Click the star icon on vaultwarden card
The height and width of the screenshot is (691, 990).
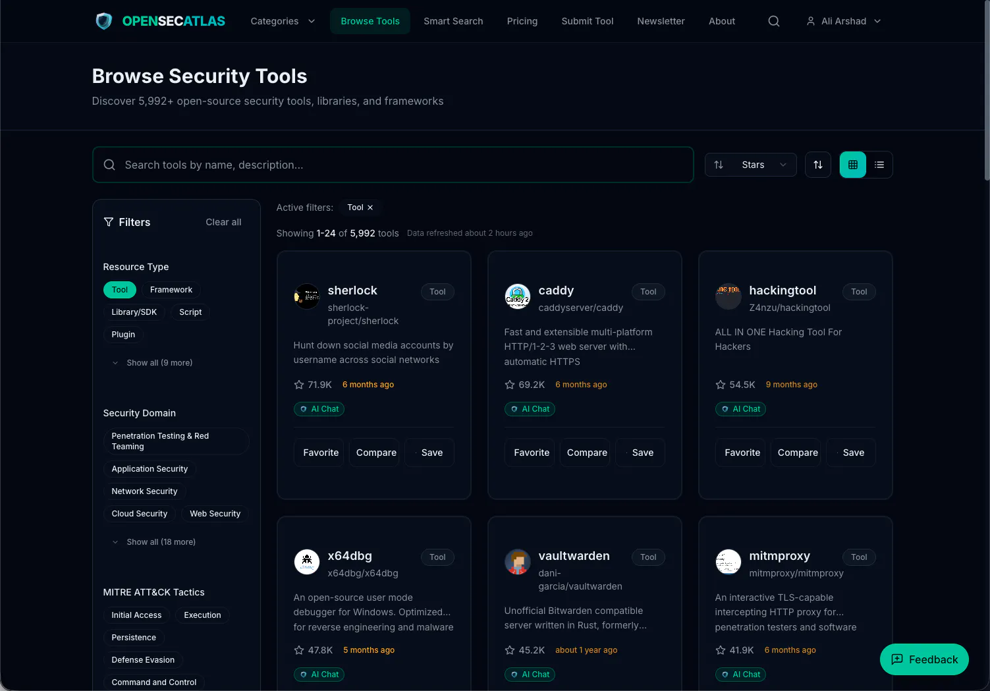510,650
